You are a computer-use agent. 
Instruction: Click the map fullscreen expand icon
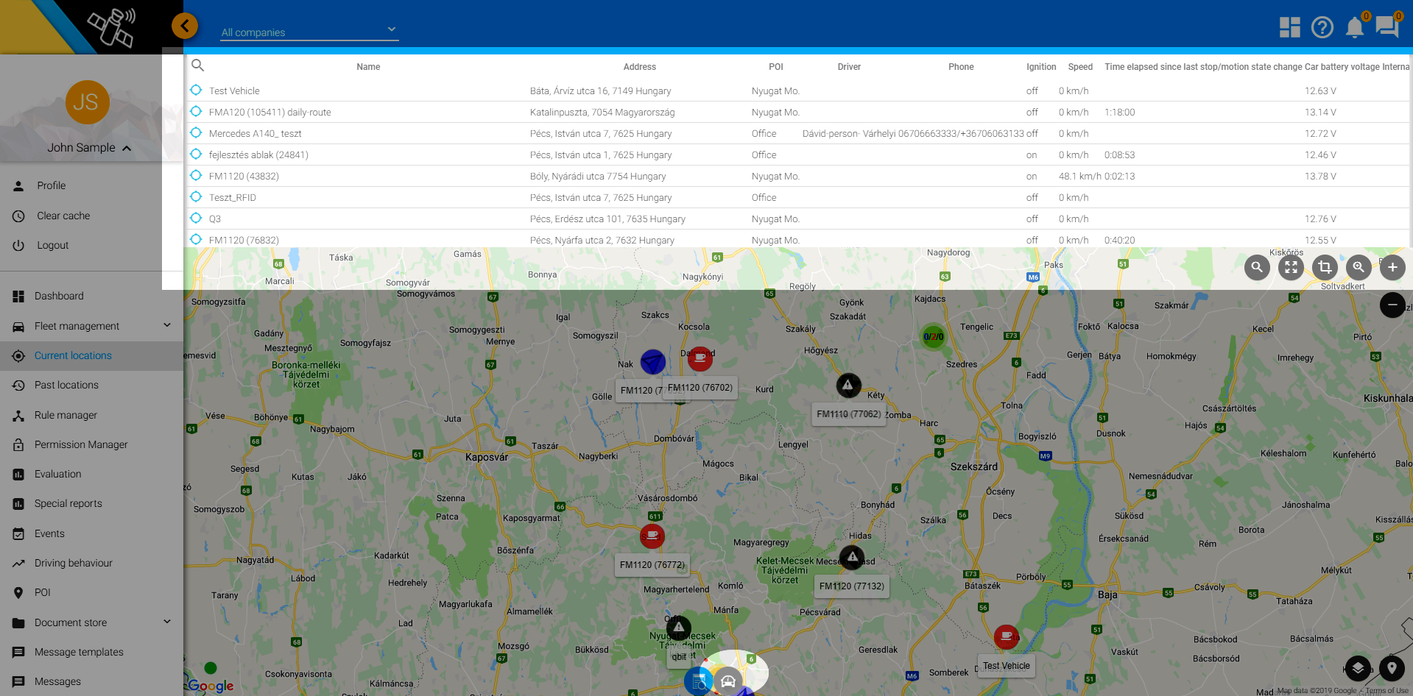pos(1291,268)
